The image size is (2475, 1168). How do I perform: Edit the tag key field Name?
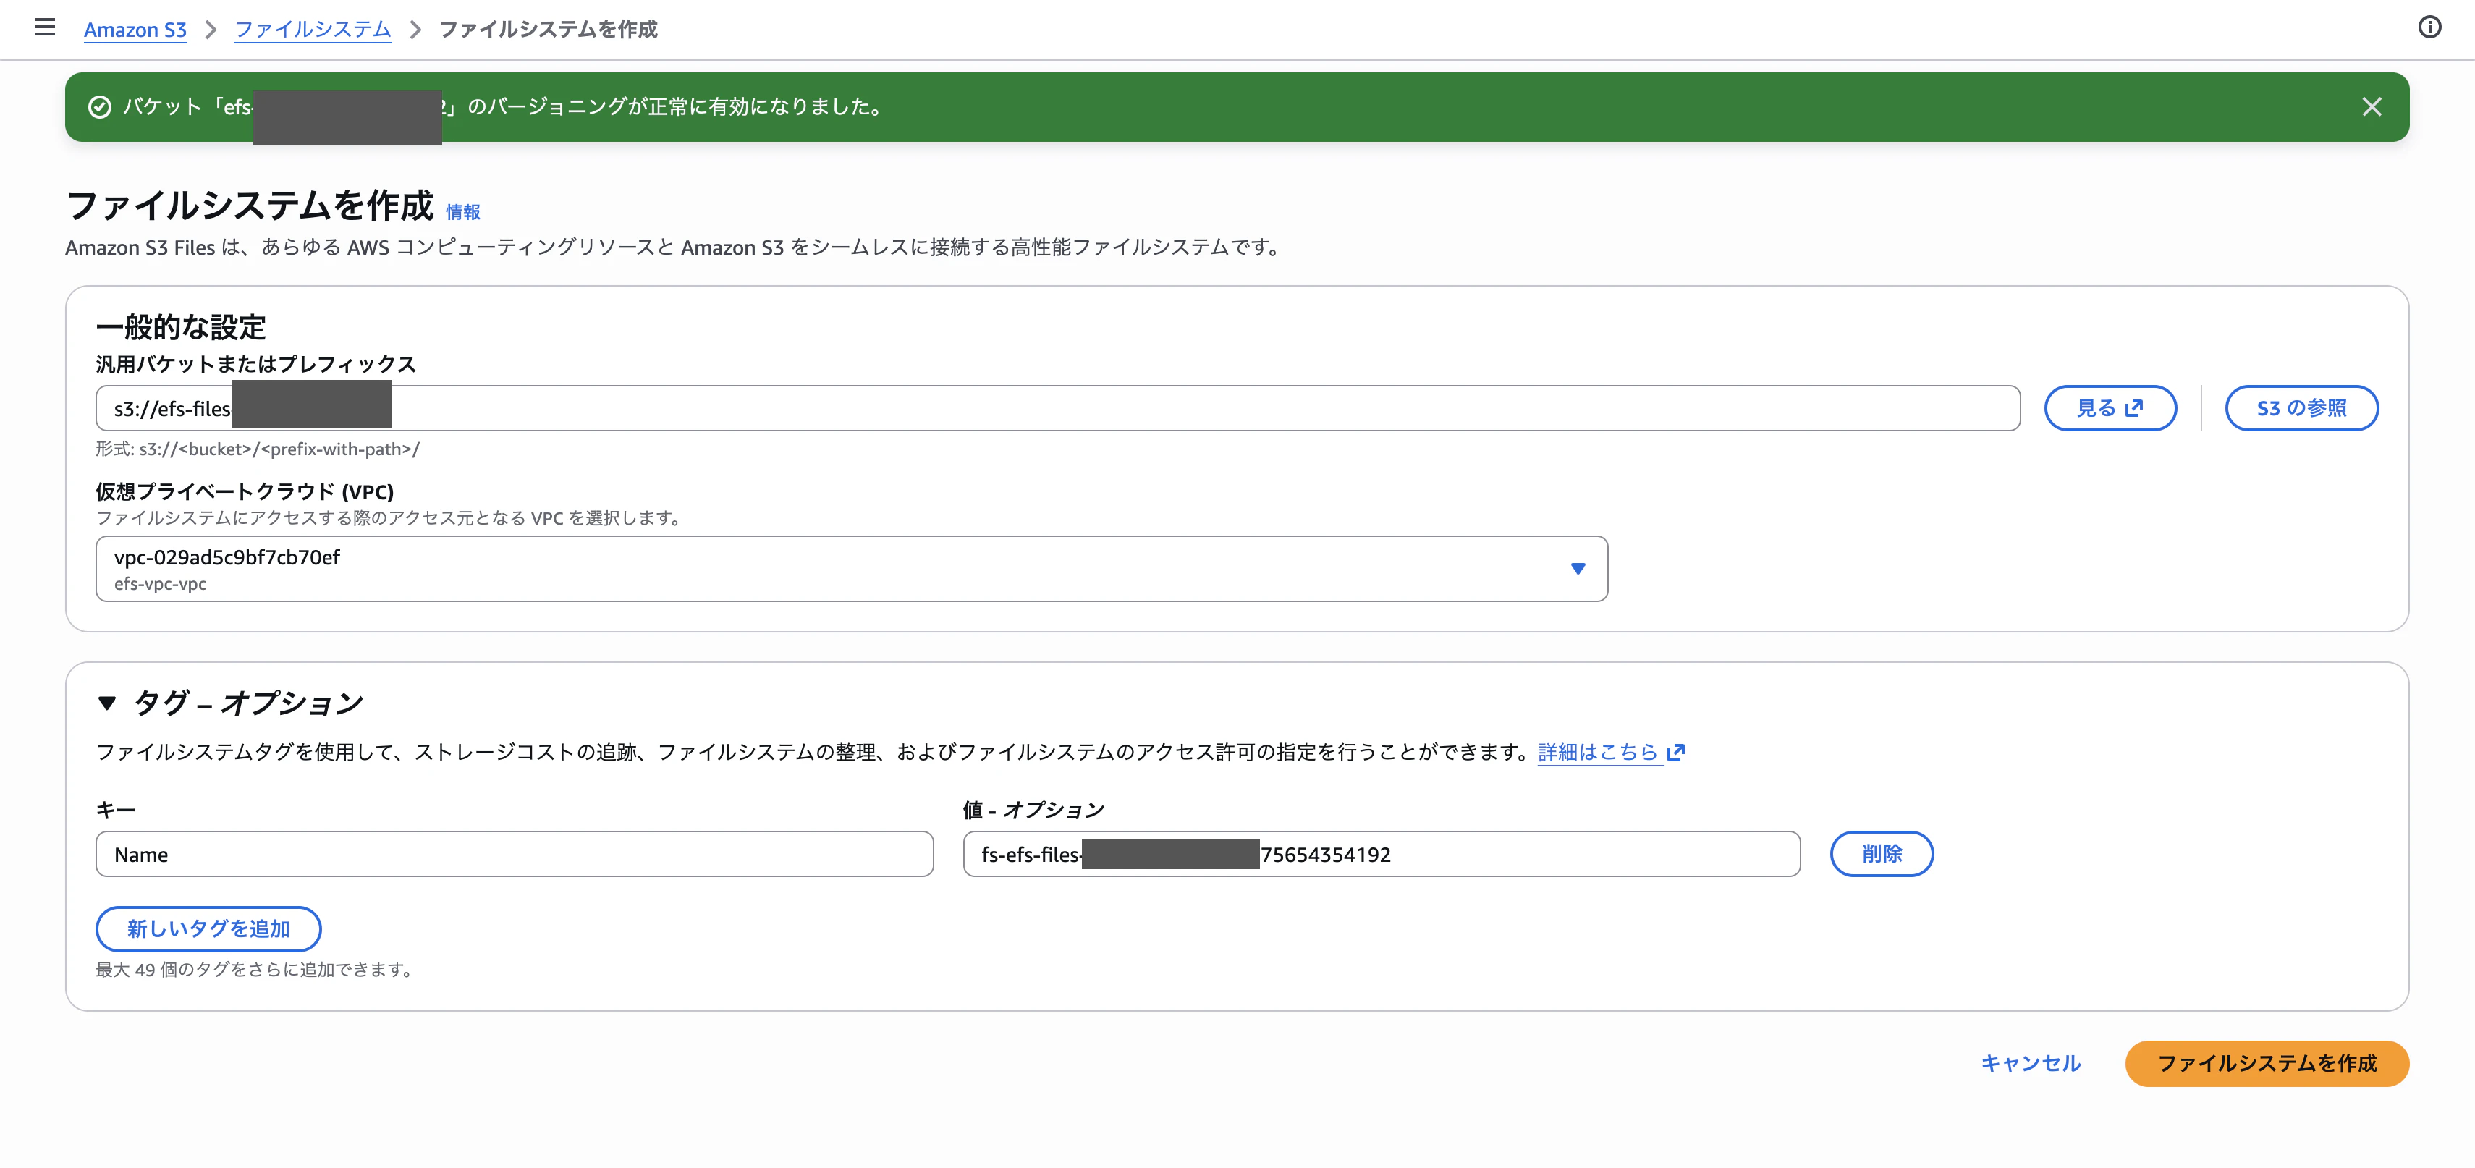(x=514, y=854)
